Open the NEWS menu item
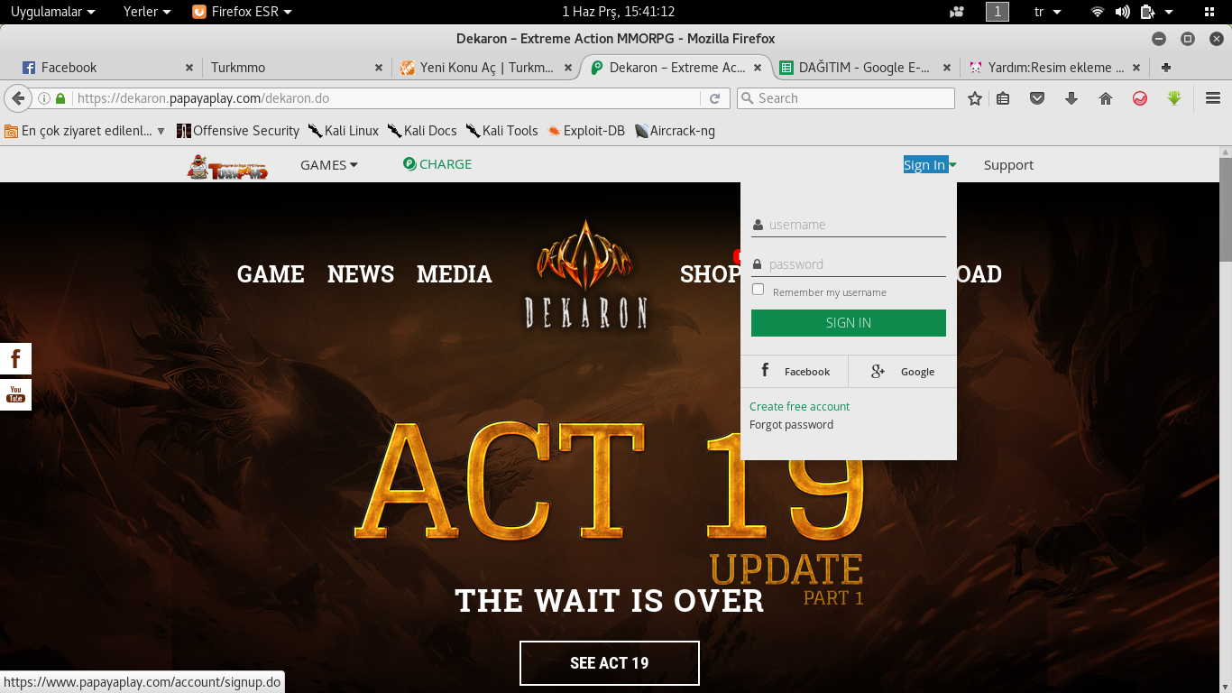This screenshot has height=693, width=1232. point(361,274)
